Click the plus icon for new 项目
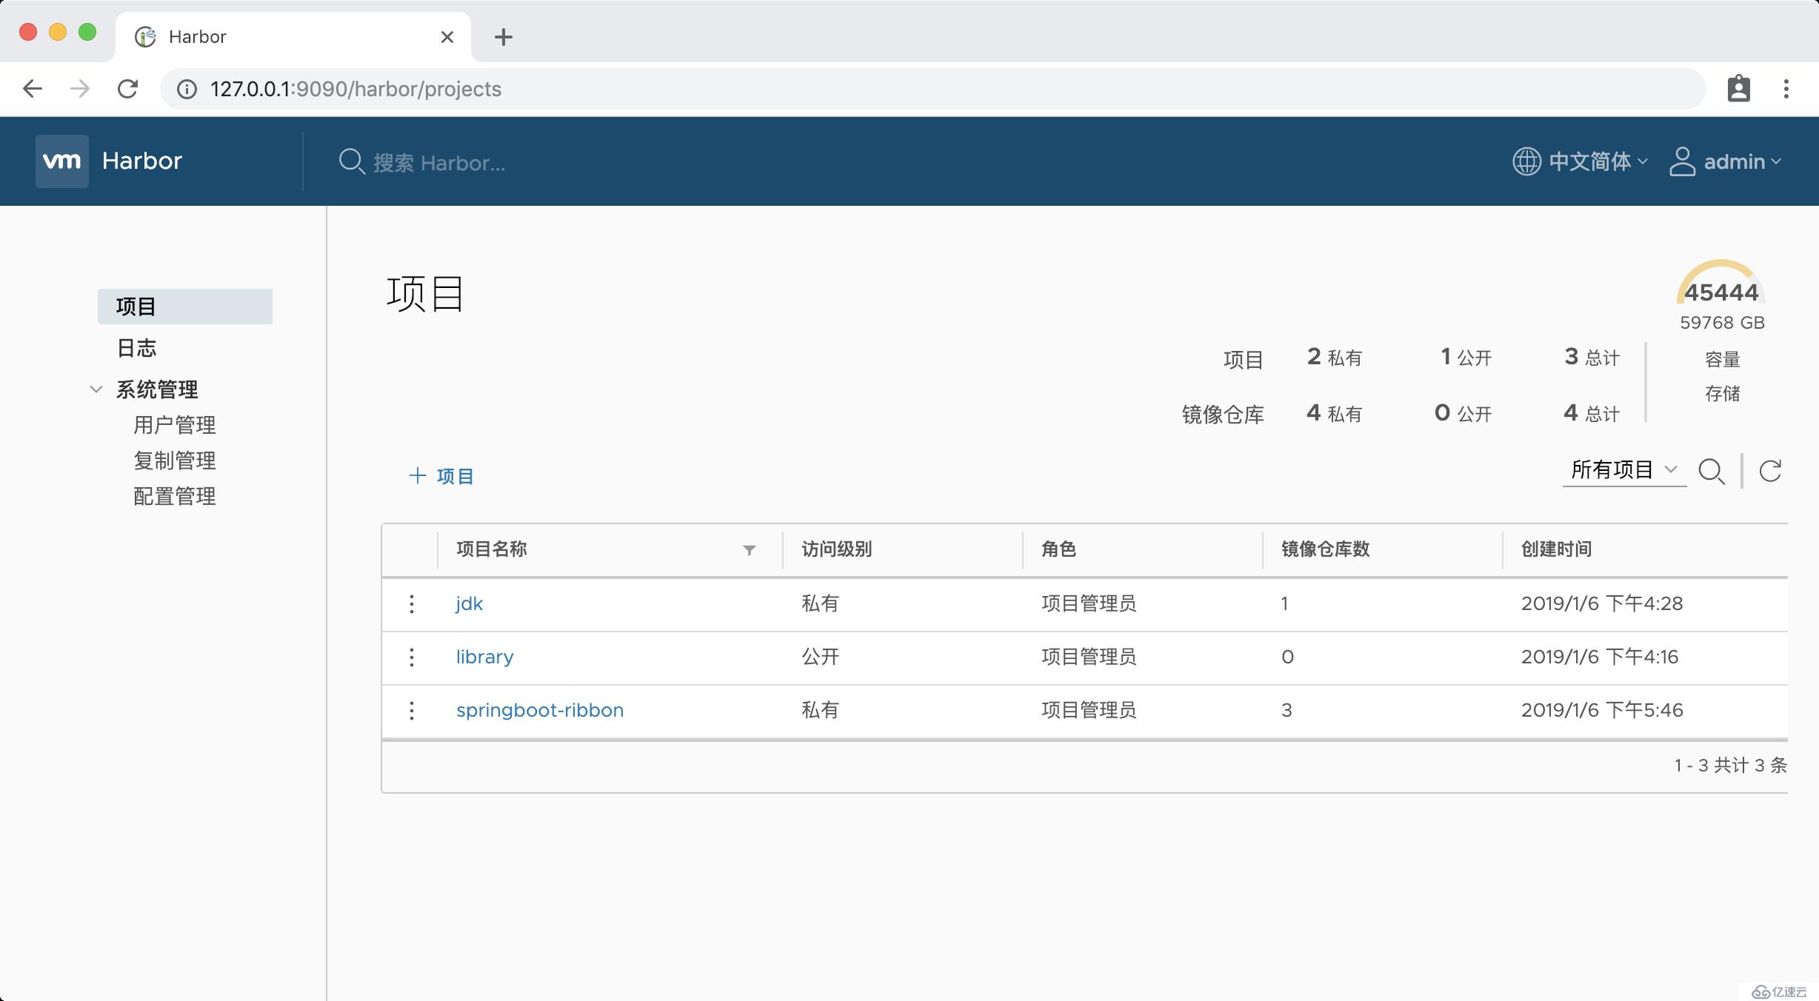This screenshot has height=1001, width=1819. (x=418, y=475)
